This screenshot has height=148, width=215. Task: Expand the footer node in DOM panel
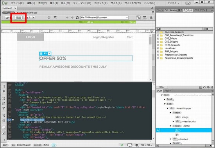point(170,143)
